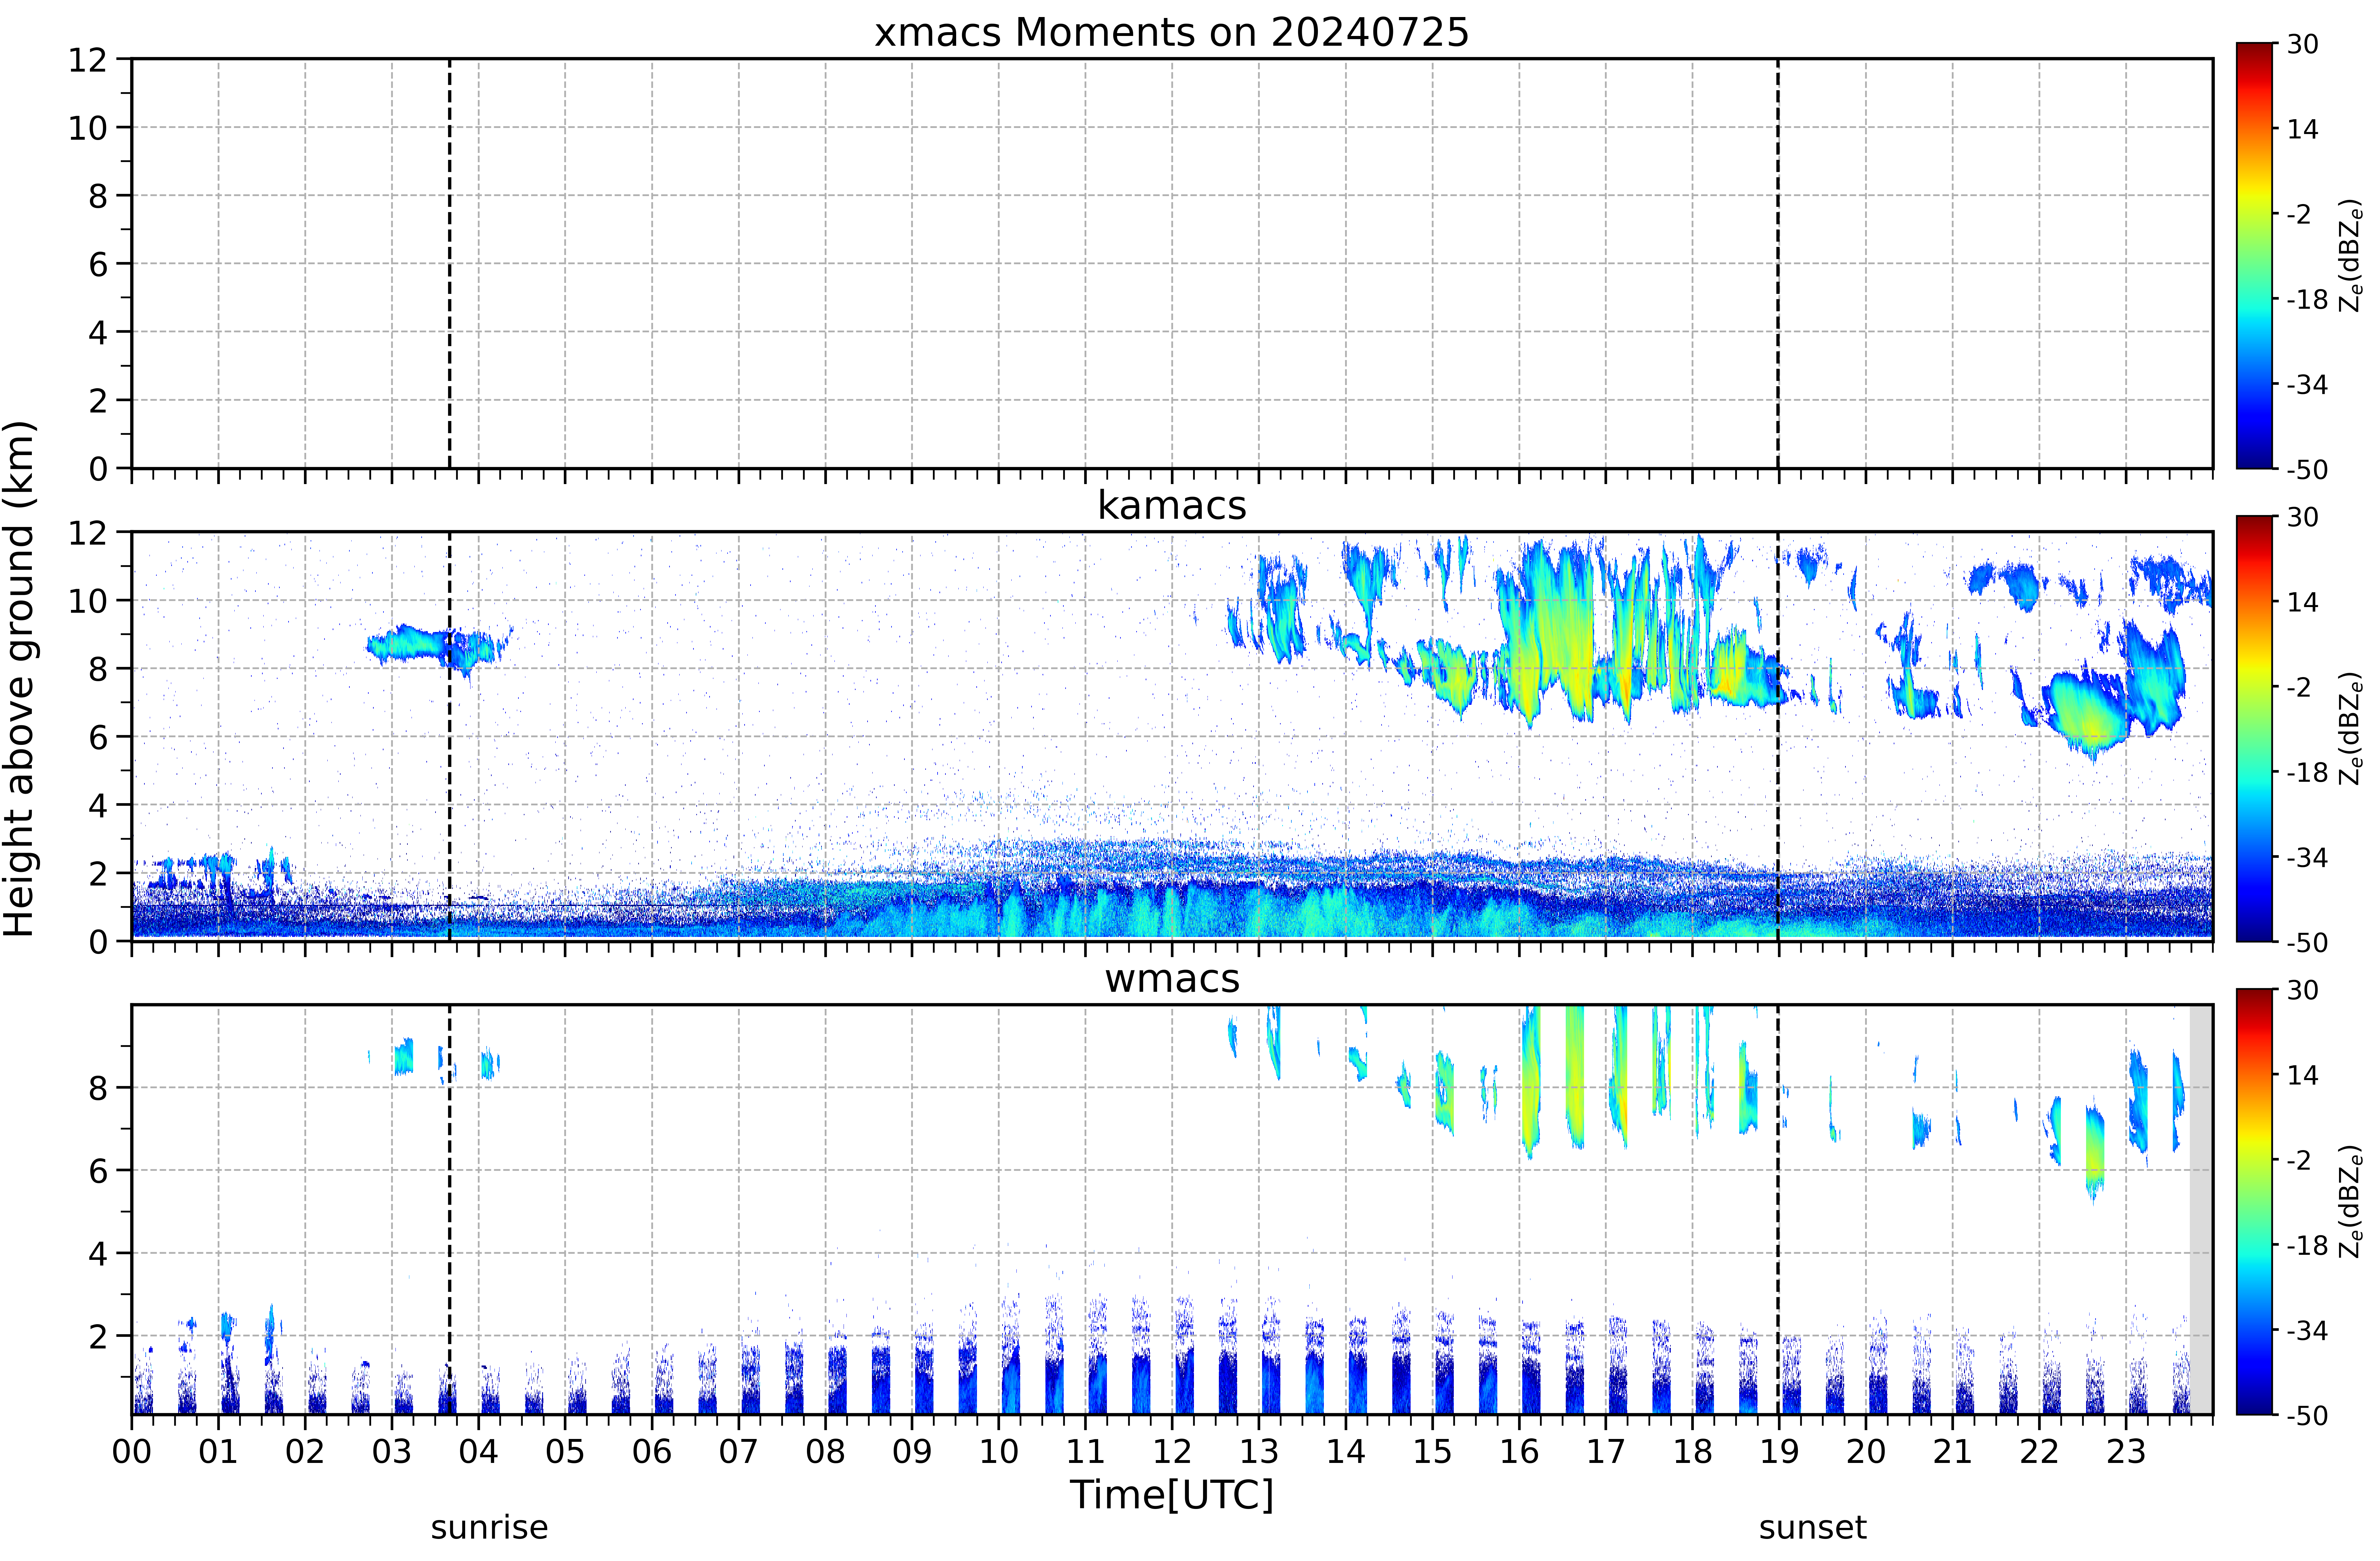
Task: Click the sunset dashed line in xmacs panel
Action: coord(1778,263)
